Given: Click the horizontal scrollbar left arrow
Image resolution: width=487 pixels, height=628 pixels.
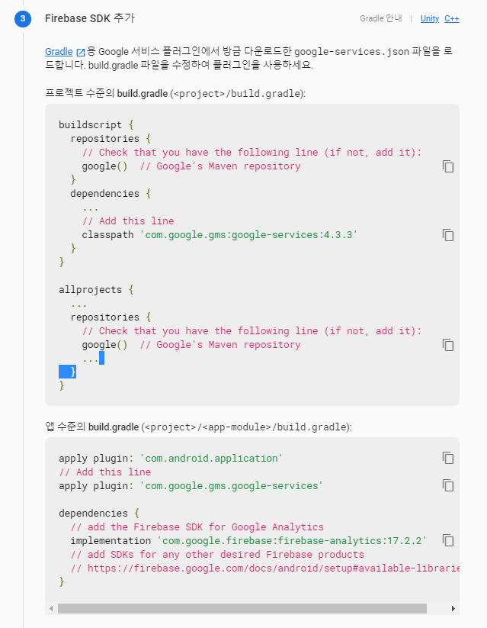Looking at the screenshot, I should [x=51, y=608].
